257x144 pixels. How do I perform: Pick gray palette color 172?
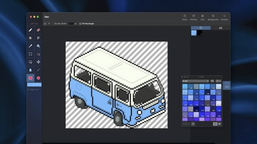[207, 103]
